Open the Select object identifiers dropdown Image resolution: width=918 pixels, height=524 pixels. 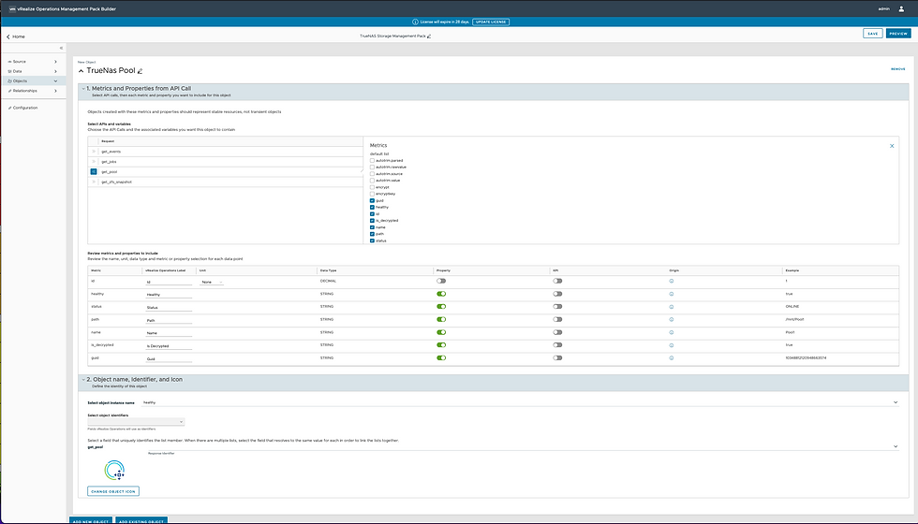[x=136, y=422]
